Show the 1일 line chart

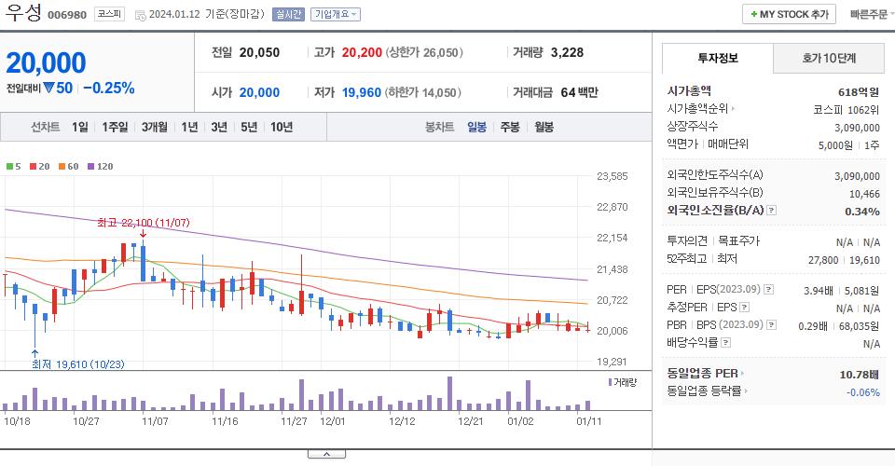[80, 127]
